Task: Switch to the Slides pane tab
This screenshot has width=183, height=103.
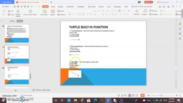Action: (20, 21)
